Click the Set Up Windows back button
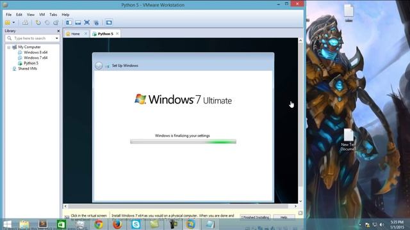410x230 pixels. click(99, 65)
